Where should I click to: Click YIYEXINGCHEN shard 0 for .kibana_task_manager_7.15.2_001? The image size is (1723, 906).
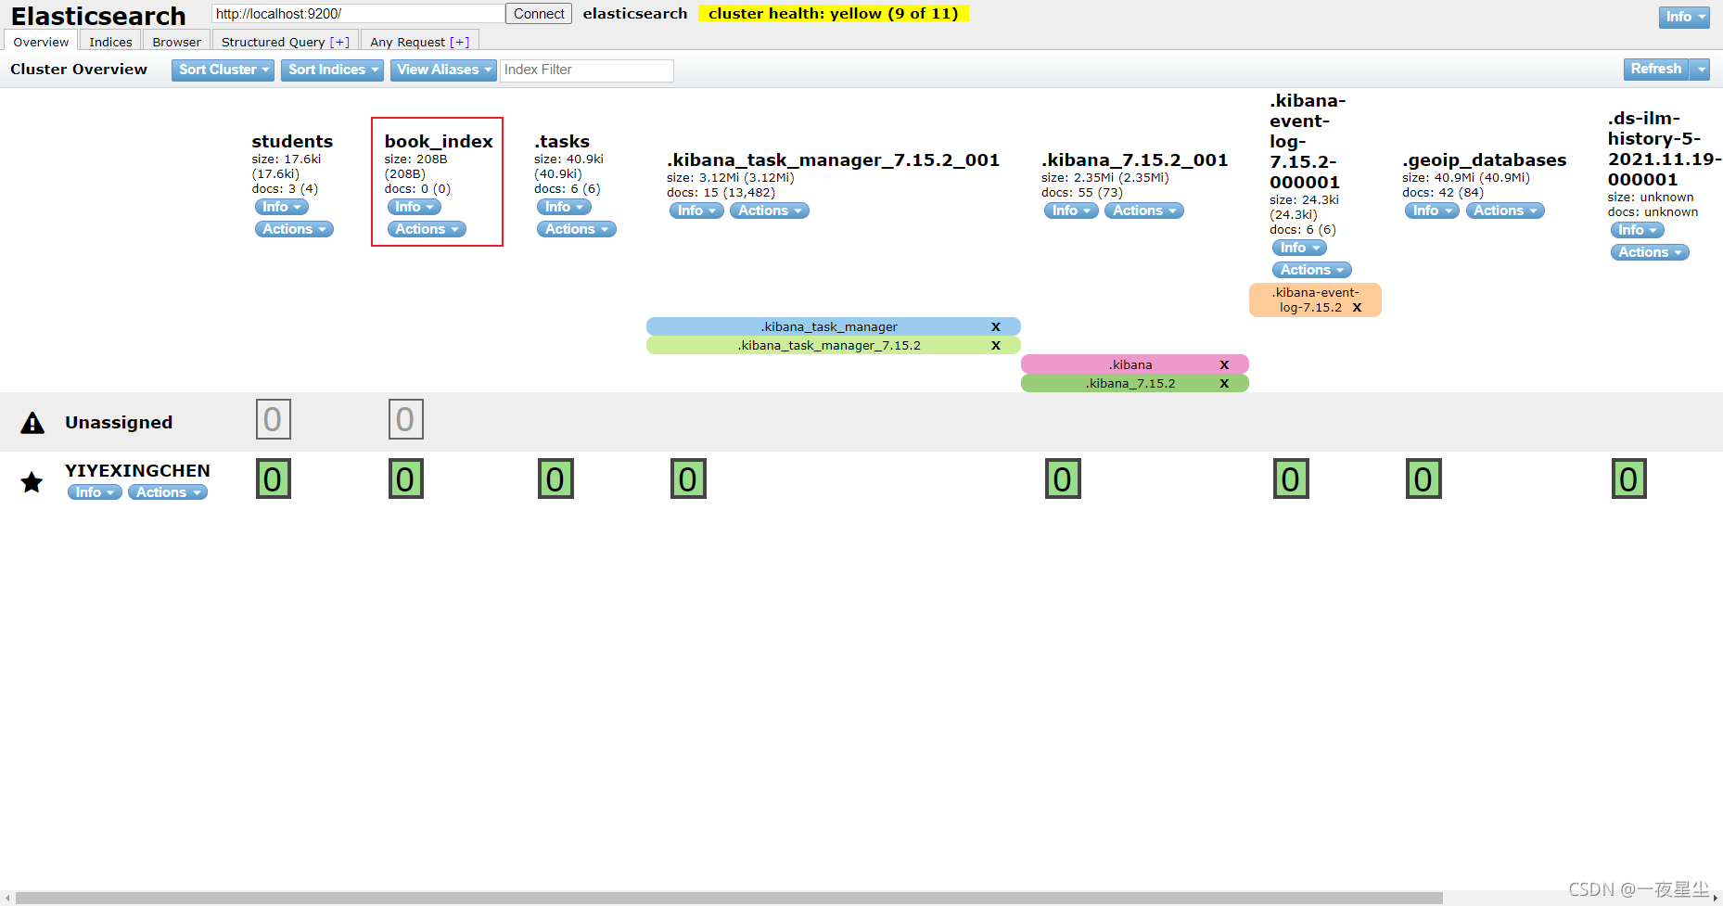point(687,479)
